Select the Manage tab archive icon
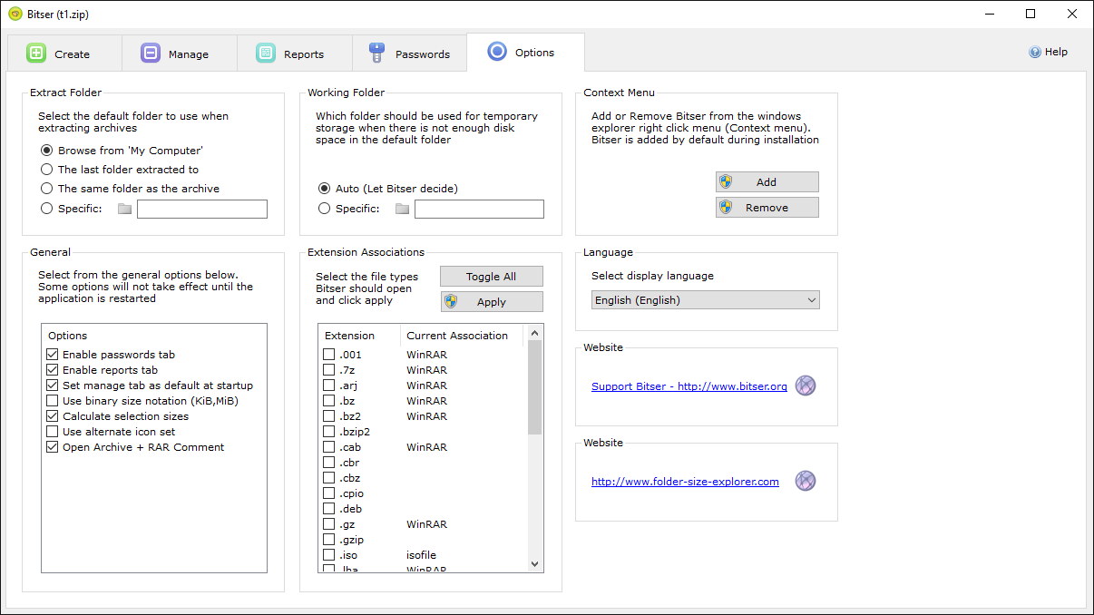 pyautogui.click(x=150, y=54)
